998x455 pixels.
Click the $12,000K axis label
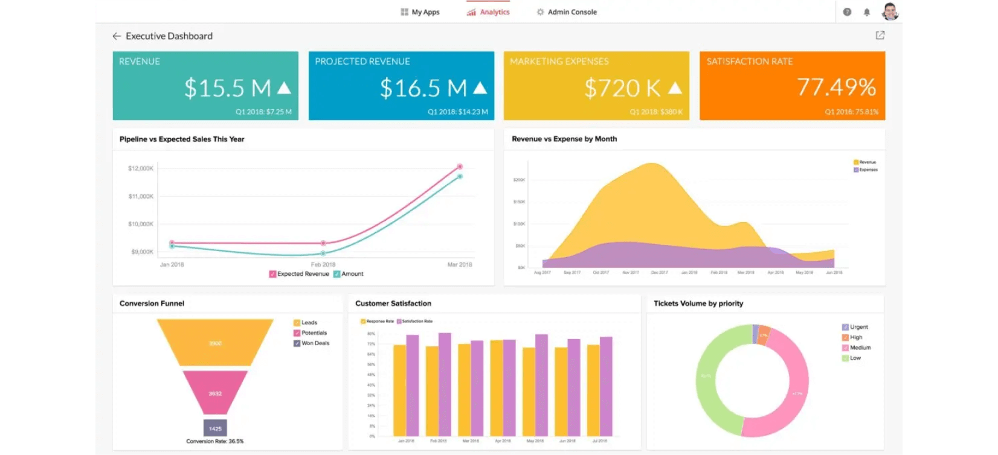point(141,168)
